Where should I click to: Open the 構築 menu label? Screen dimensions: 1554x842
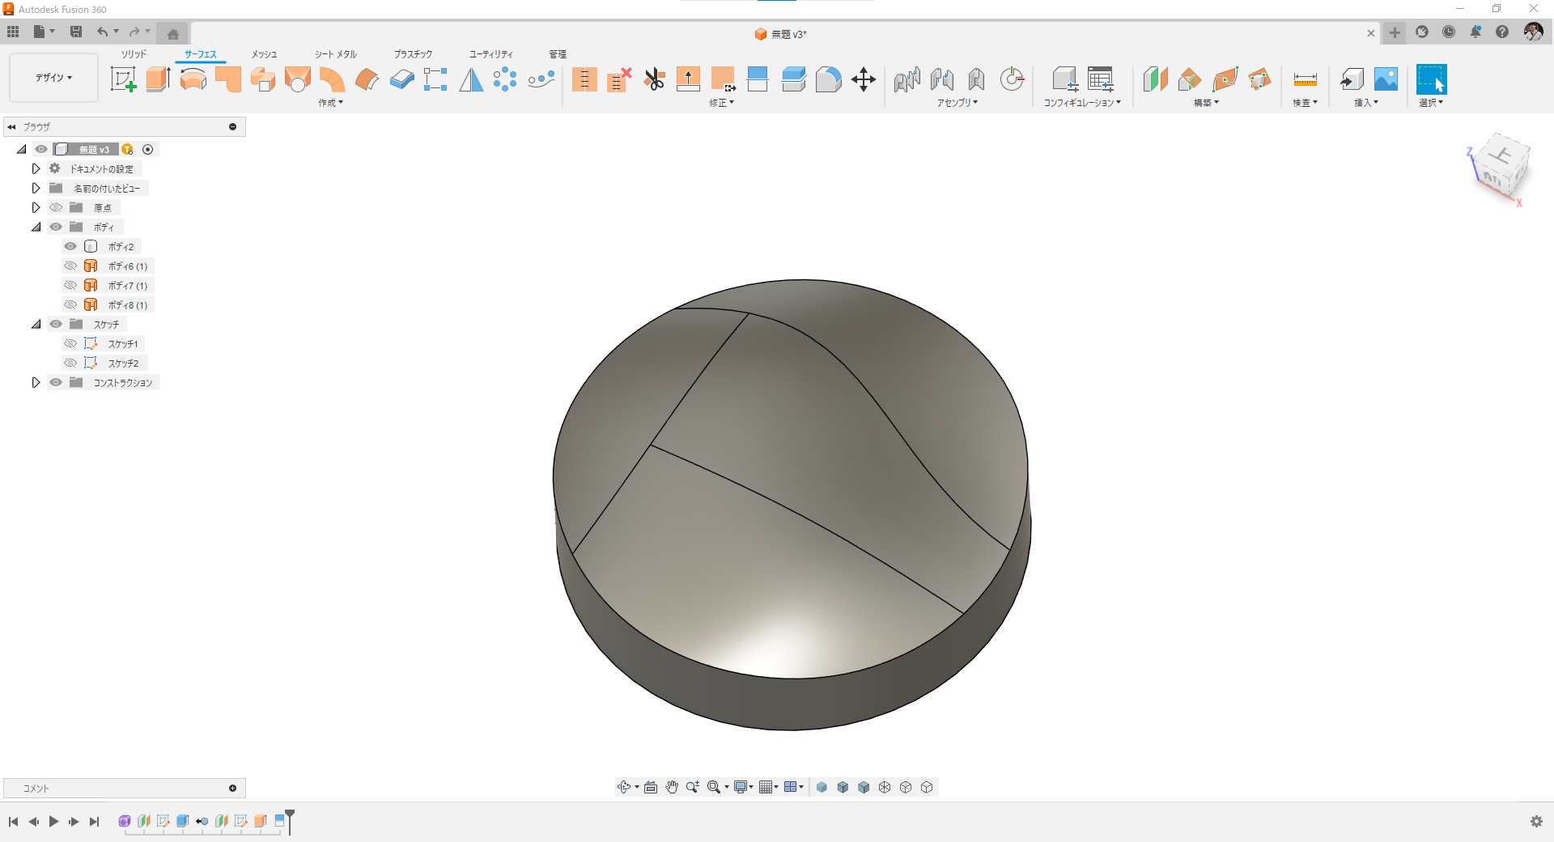[1206, 103]
